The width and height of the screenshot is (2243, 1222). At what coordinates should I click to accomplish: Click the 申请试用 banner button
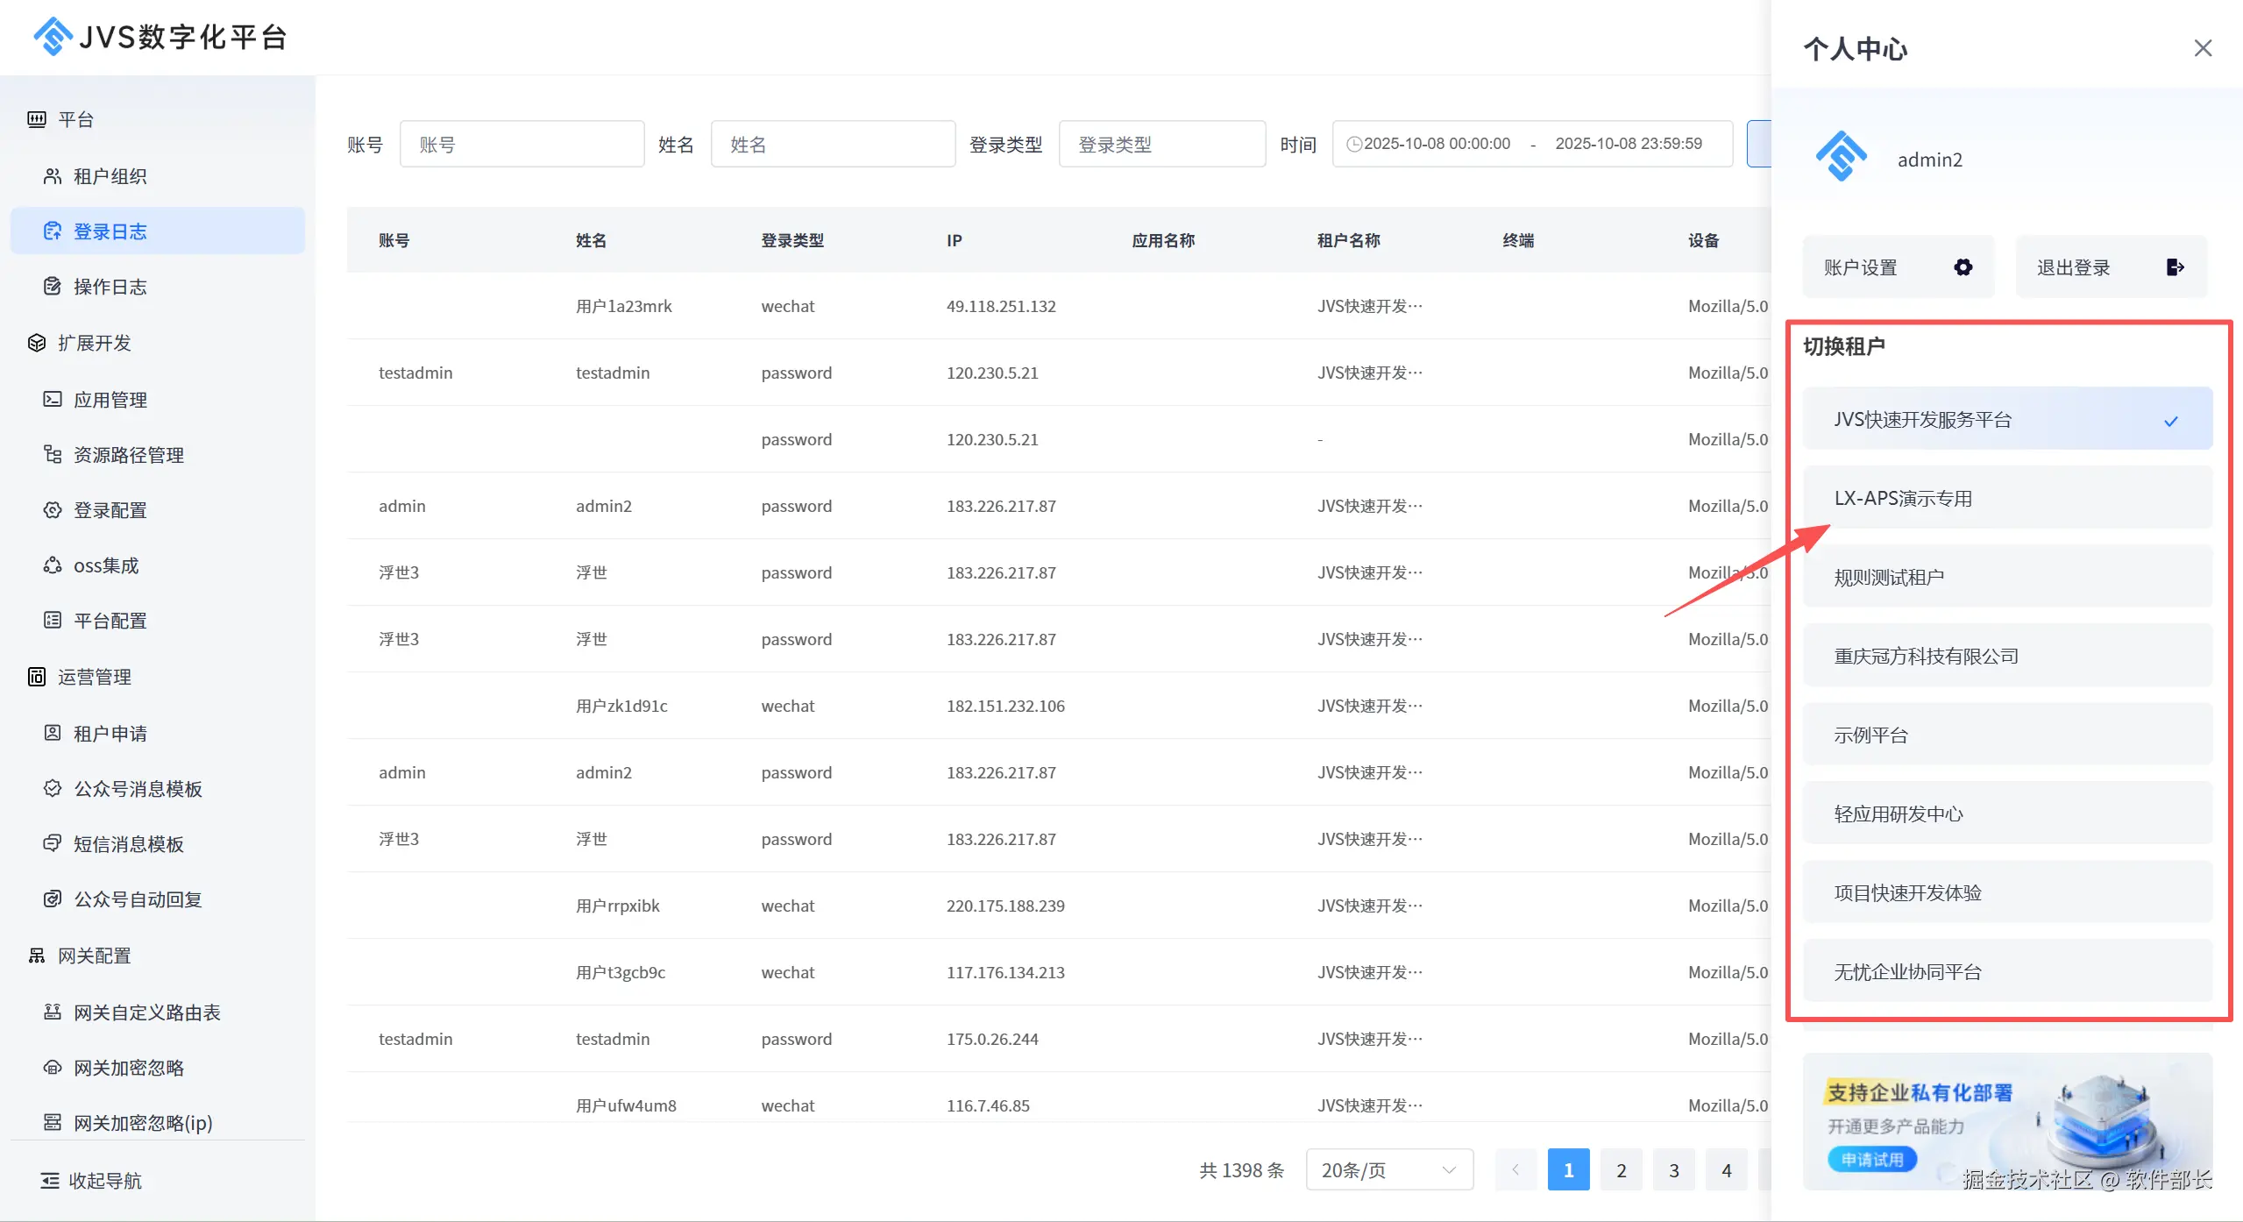click(x=1871, y=1159)
